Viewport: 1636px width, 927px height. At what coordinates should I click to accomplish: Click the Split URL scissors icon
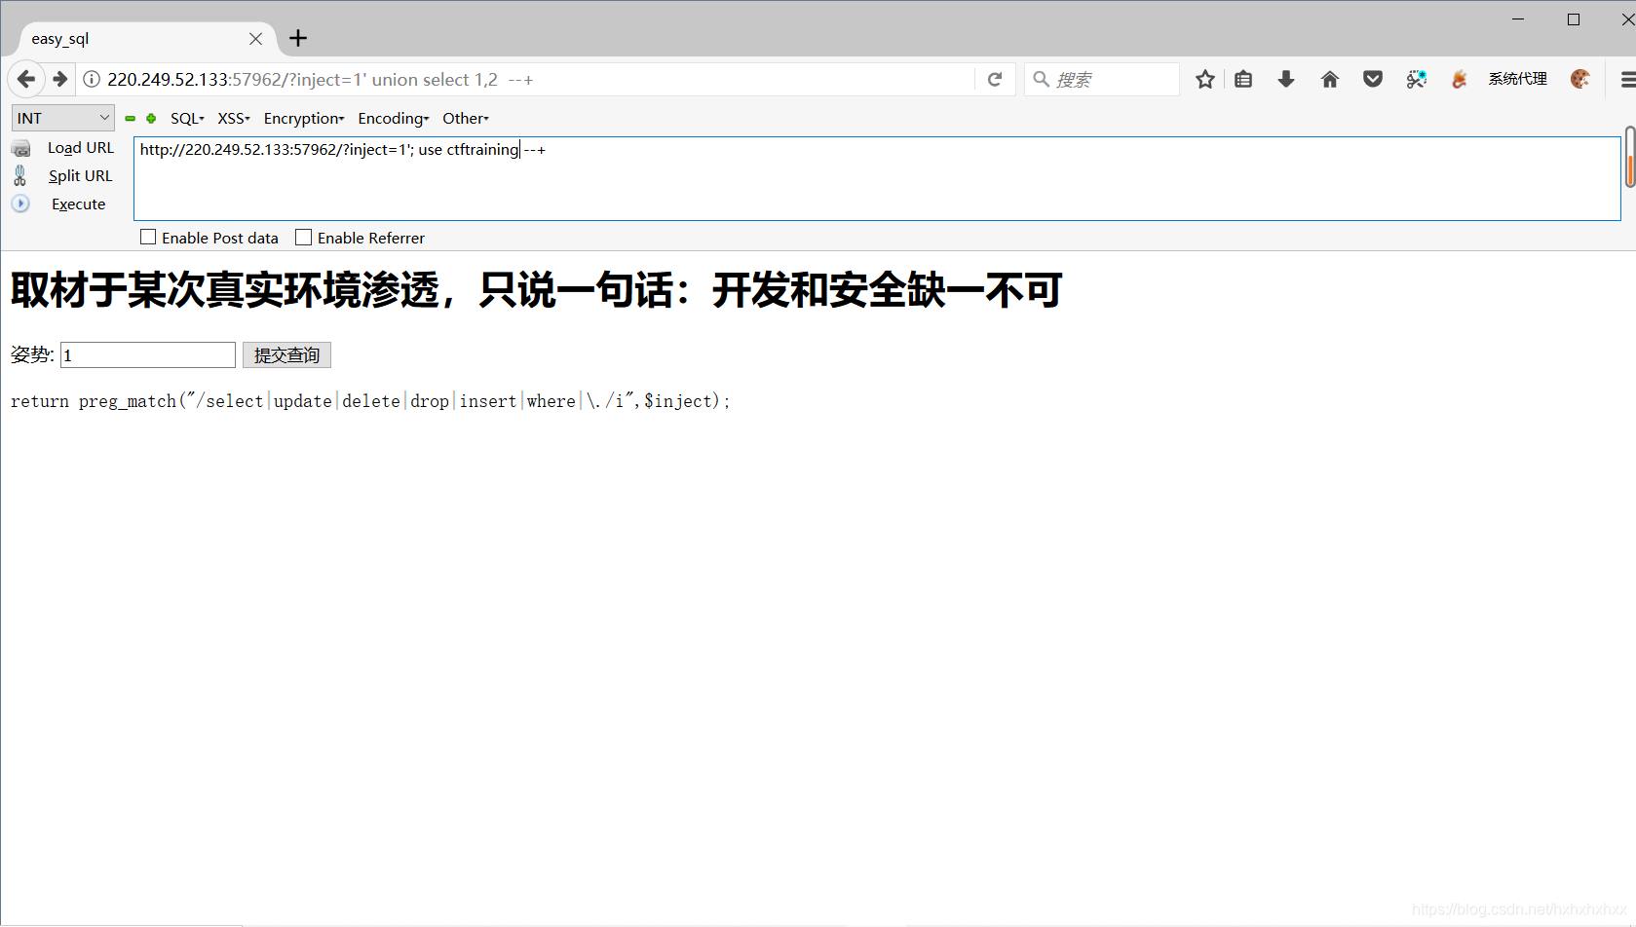click(20, 175)
